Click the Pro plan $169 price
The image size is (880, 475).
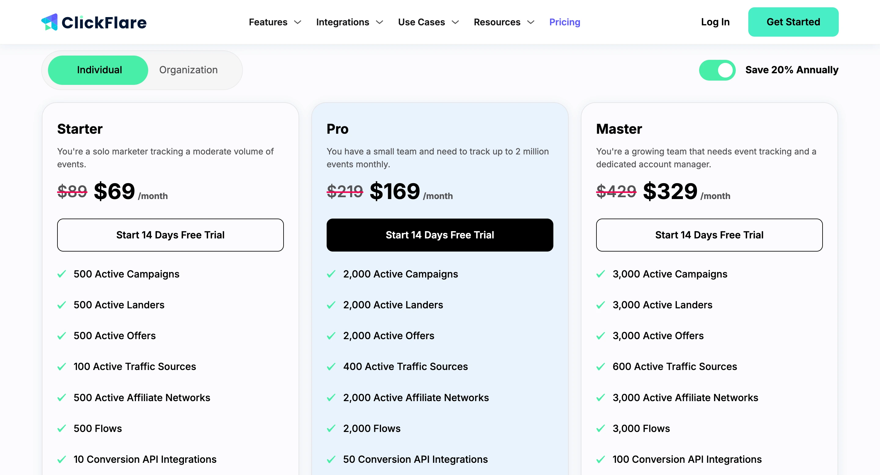[x=395, y=191]
